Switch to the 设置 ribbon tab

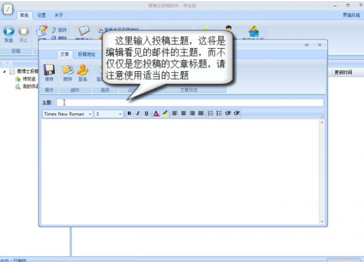[41, 15]
